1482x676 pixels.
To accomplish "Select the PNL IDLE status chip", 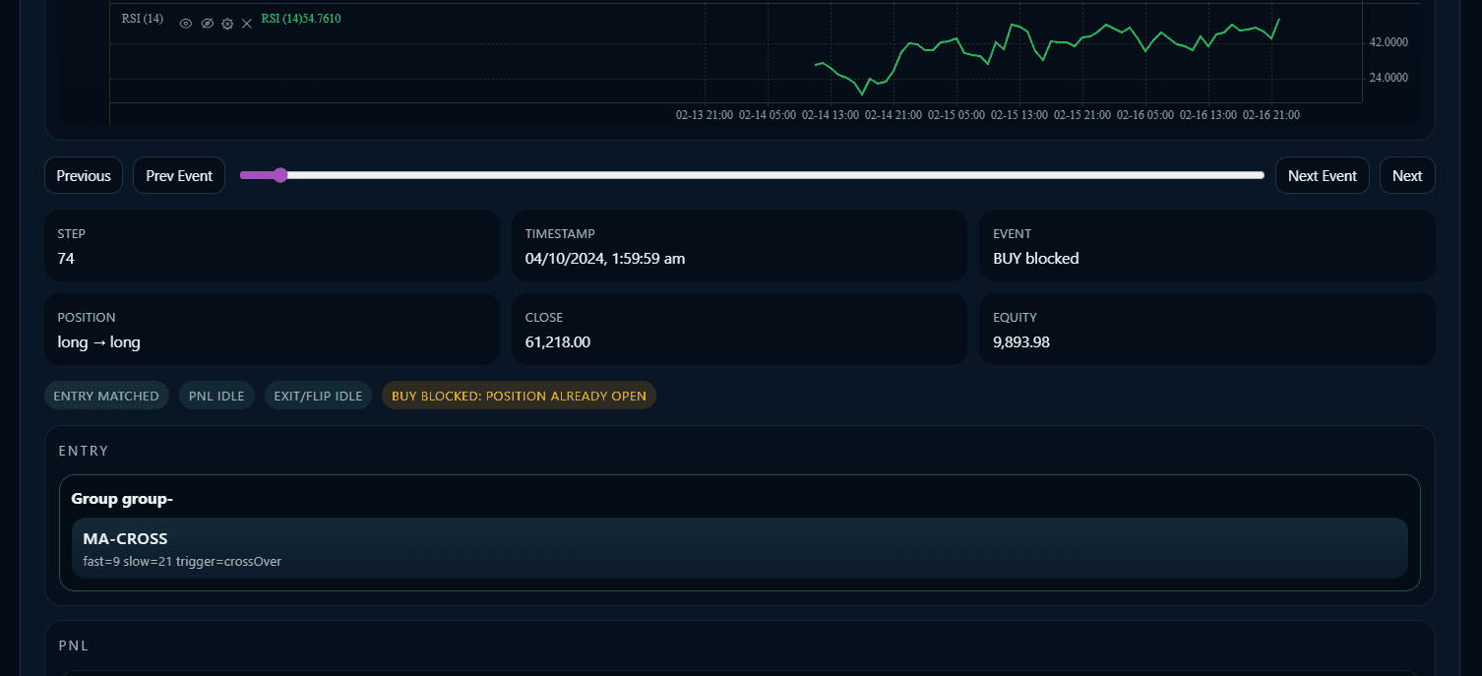I will pos(216,396).
